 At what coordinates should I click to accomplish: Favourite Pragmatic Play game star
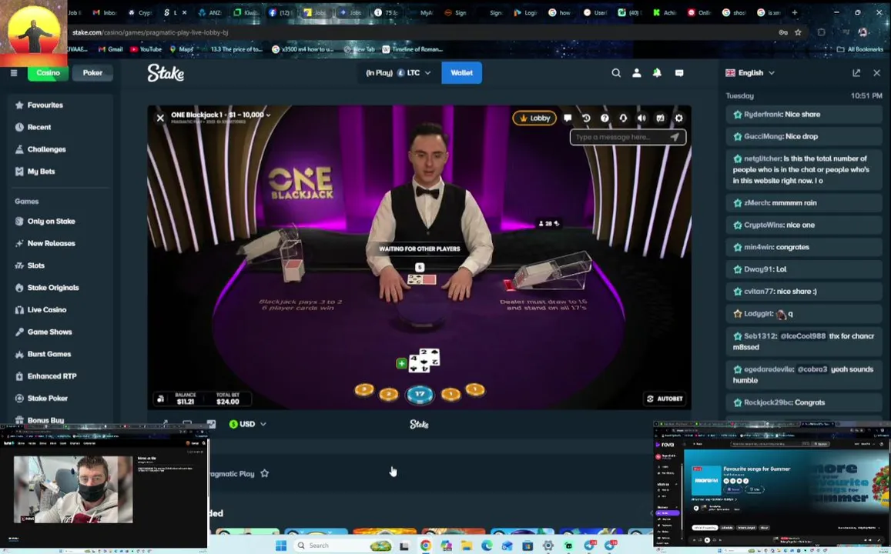click(264, 473)
